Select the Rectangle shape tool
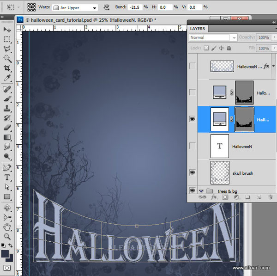Viewport: 277px width, 276px height. (7, 196)
